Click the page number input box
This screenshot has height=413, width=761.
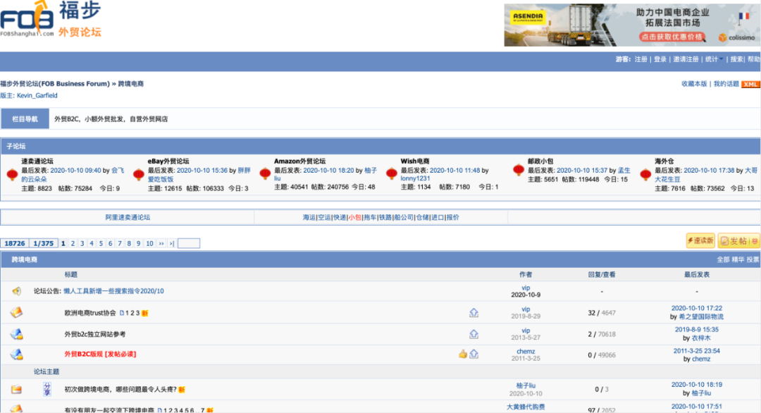pyautogui.click(x=189, y=244)
